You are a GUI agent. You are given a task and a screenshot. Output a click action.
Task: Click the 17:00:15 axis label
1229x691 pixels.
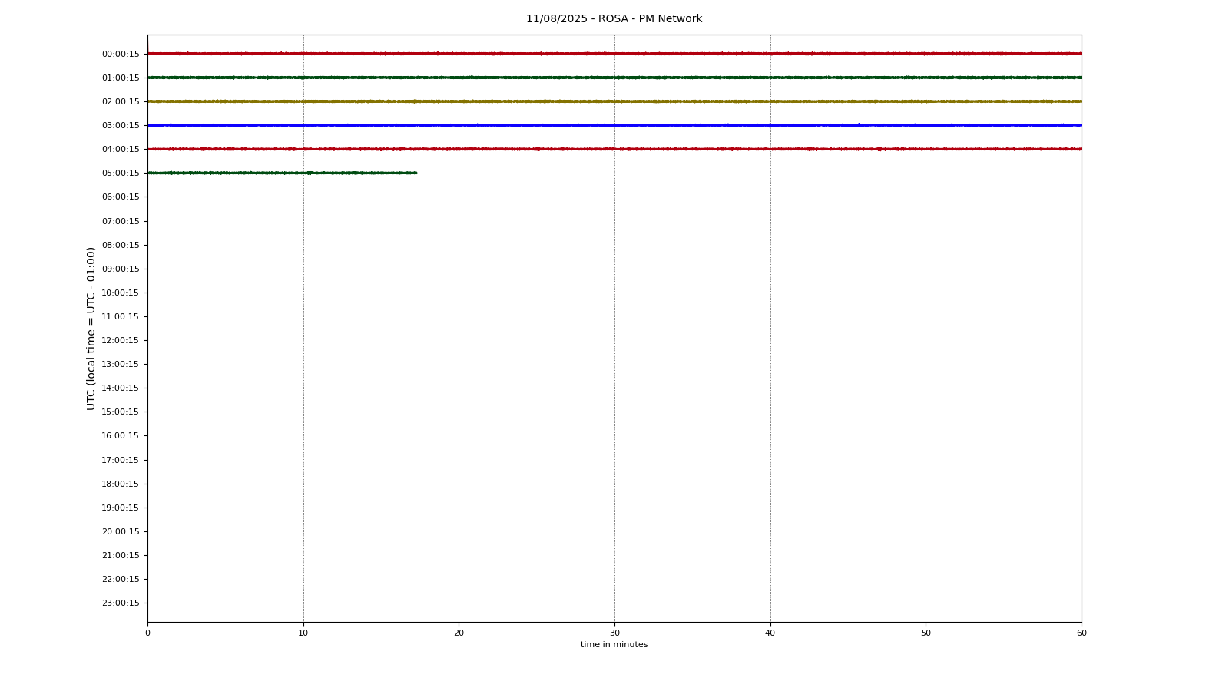coord(121,460)
